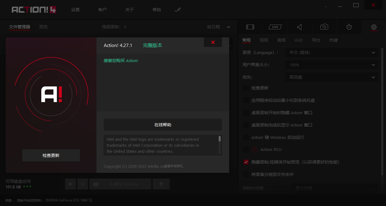Screen dimensions: 386x206
Task: Click the 上傳至 YouTube button
Action: [120, 184]
